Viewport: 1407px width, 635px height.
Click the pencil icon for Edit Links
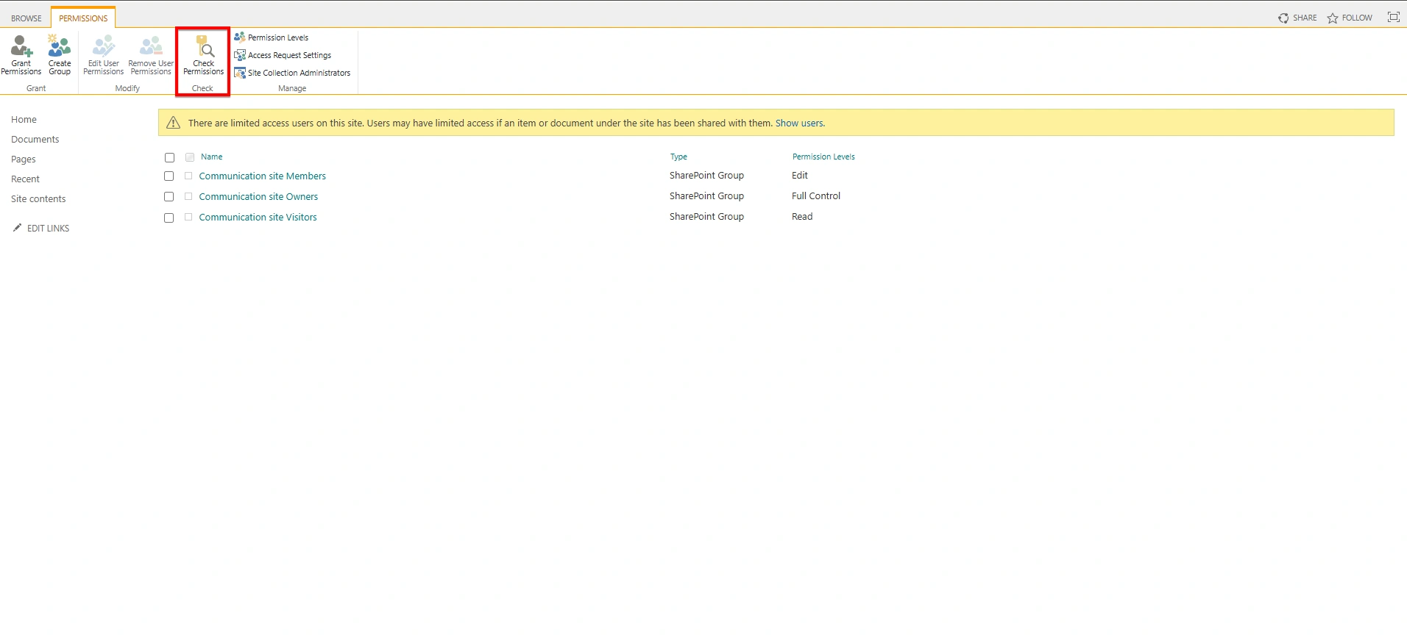17,228
